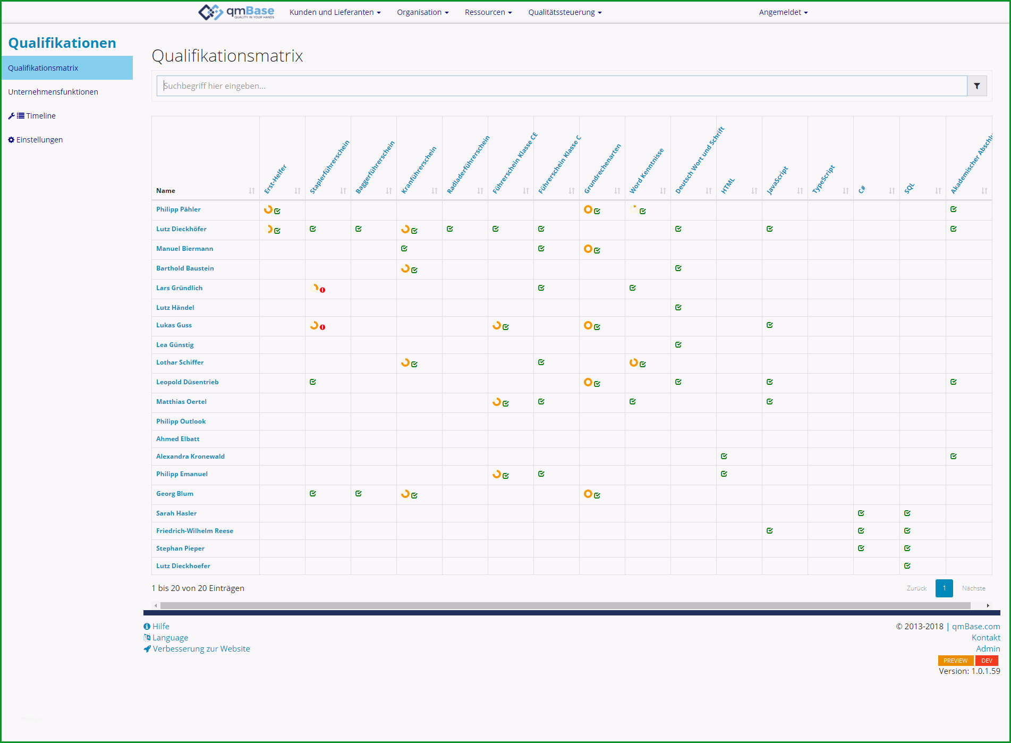Open Unternehmensfunktionen in the sidebar

(x=53, y=92)
